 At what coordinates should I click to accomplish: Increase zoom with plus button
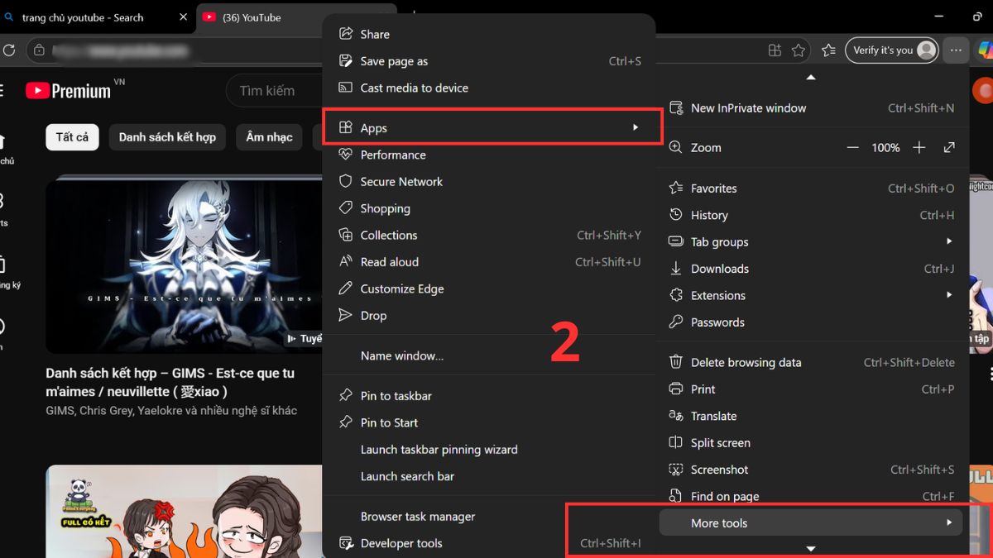pyautogui.click(x=919, y=147)
